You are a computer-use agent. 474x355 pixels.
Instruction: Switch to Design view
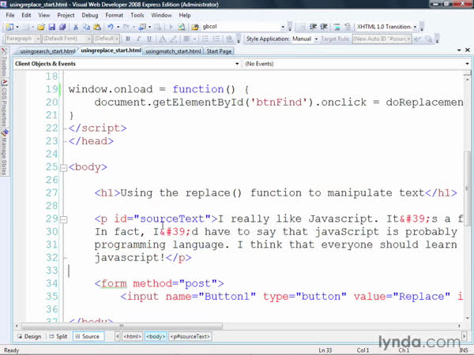[28, 336]
